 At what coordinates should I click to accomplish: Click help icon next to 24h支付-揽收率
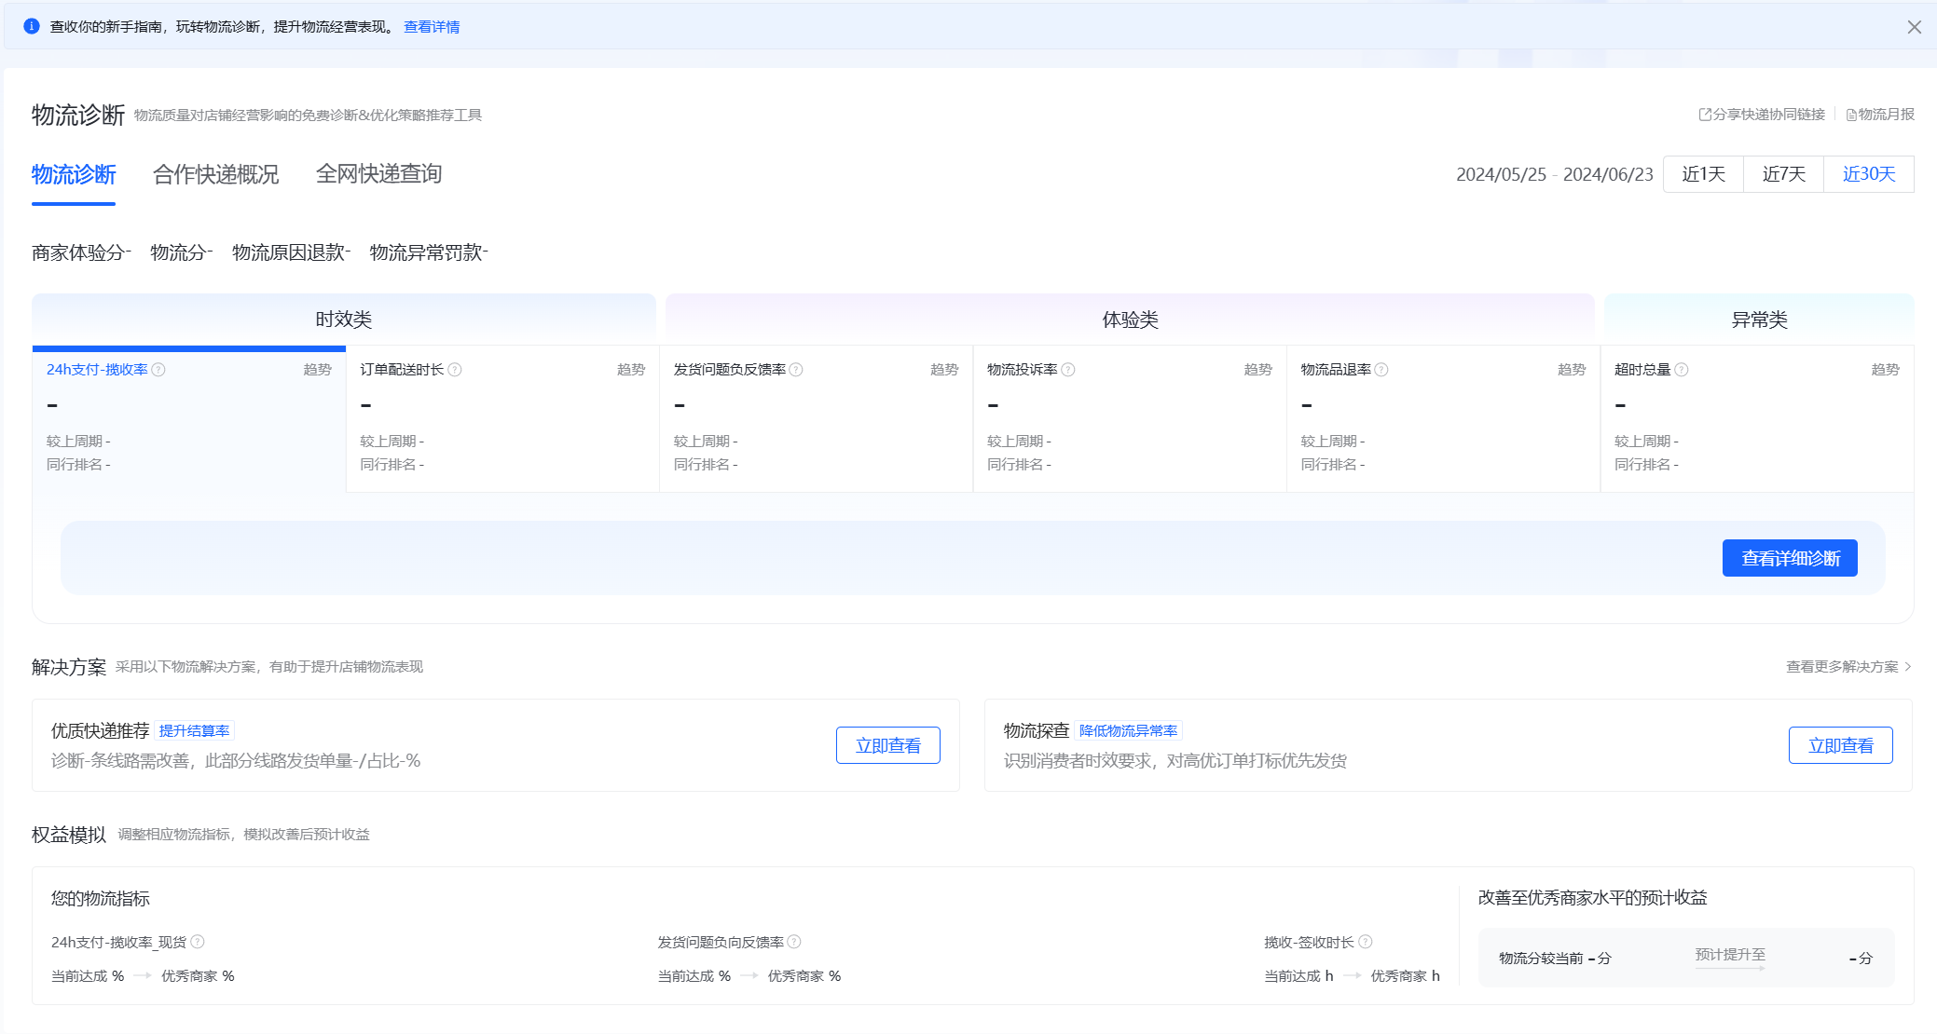pyautogui.click(x=158, y=370)
